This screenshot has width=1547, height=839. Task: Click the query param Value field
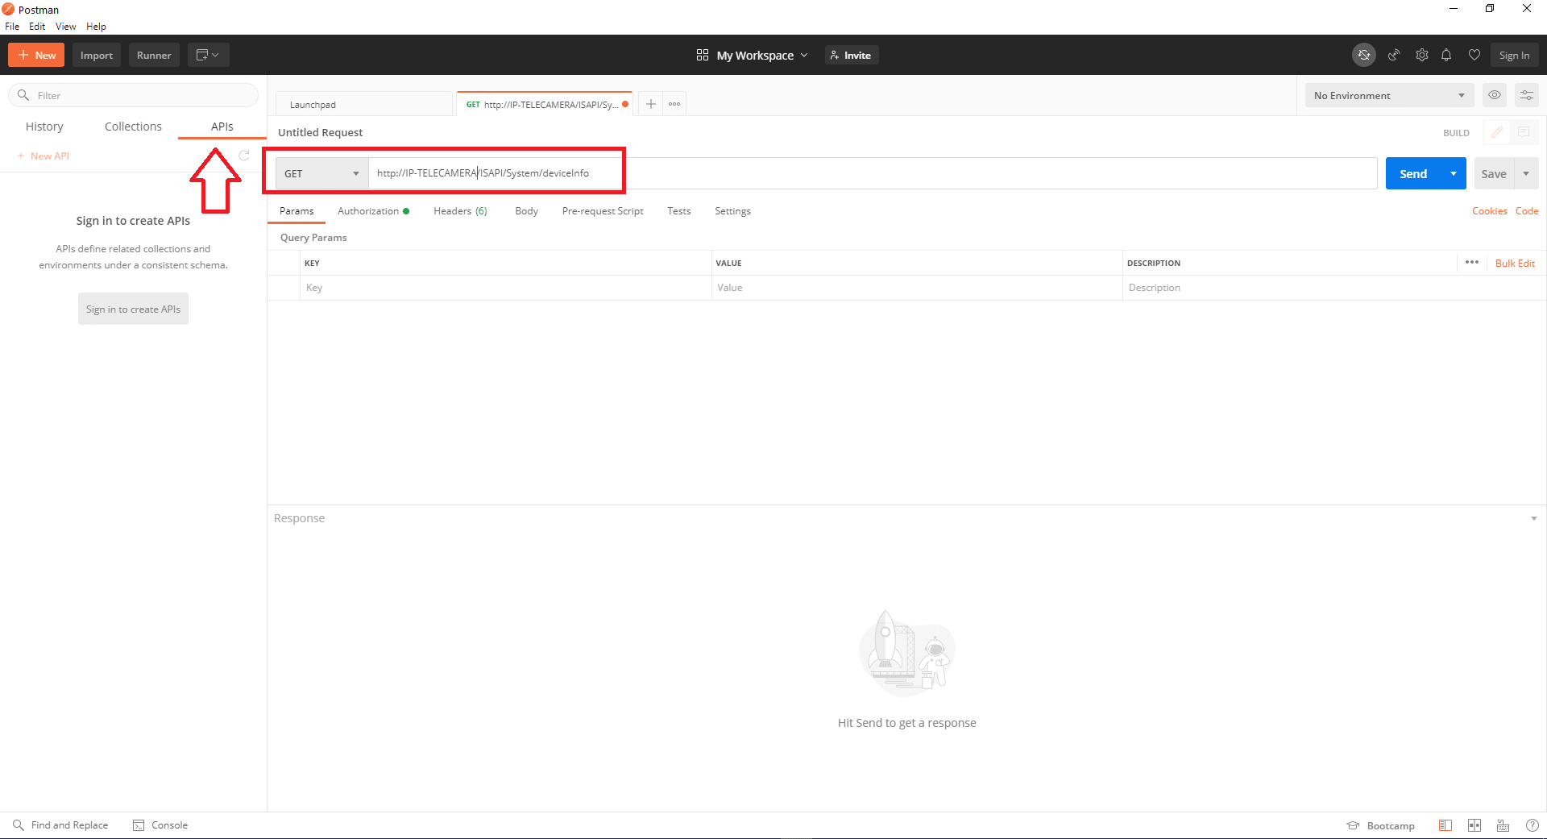917,288
